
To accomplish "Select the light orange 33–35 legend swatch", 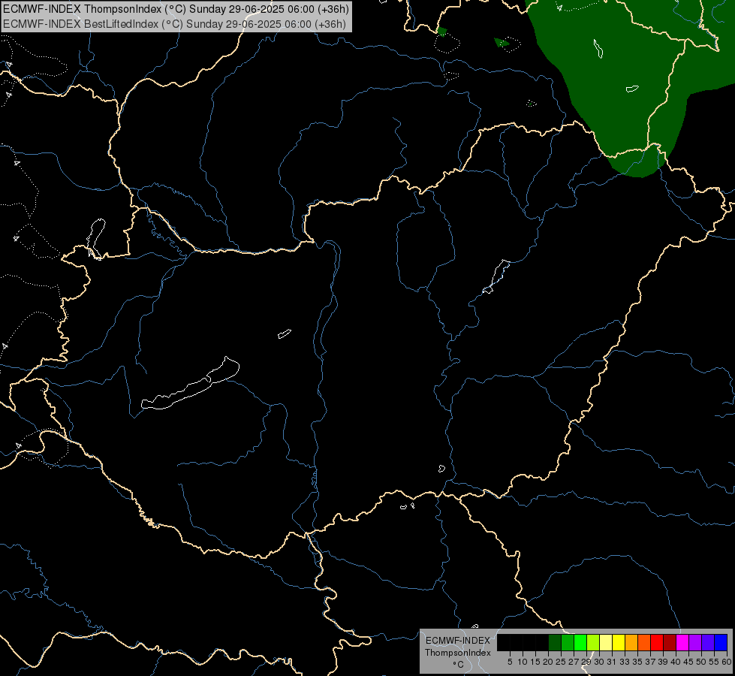I will 631,642.
